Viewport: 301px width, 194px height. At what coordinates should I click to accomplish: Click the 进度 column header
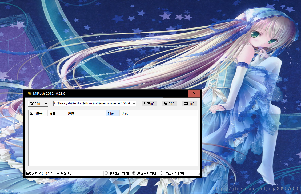pyautogui.click(x=86, y=113)
